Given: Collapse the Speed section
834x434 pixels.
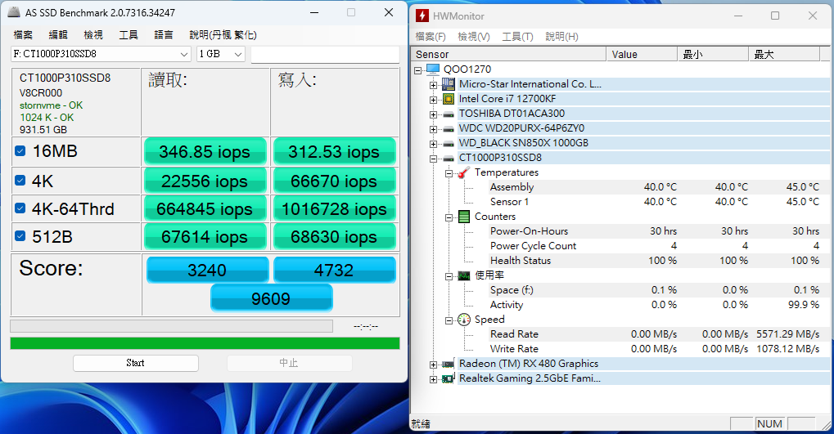Looking at the screenshot, I should click(449, 320).
